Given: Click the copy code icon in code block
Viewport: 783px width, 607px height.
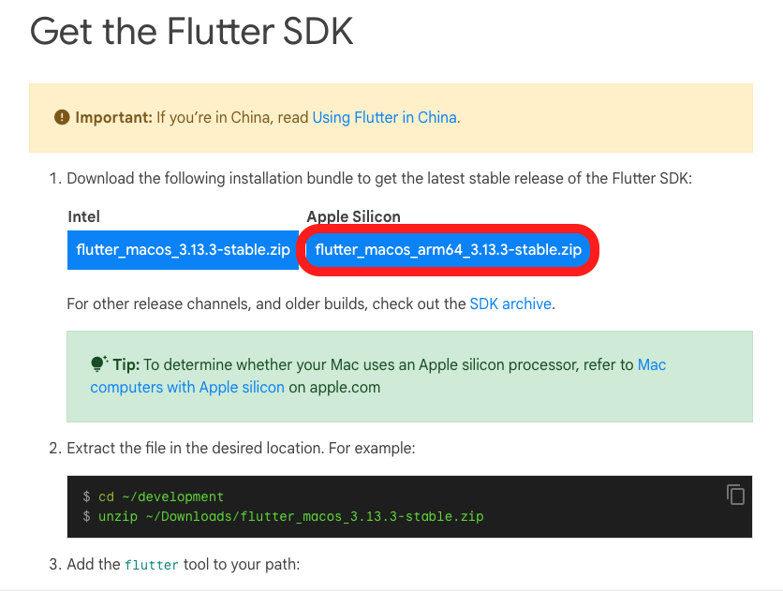Looking at the screenshot, I should pyautogui.click(x=735, y=495).
